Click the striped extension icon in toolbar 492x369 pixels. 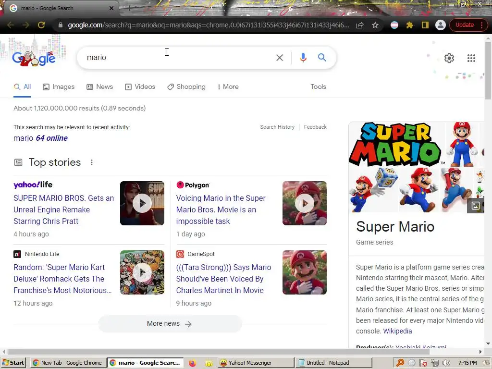pyautogui.click(x=394, y=25)
